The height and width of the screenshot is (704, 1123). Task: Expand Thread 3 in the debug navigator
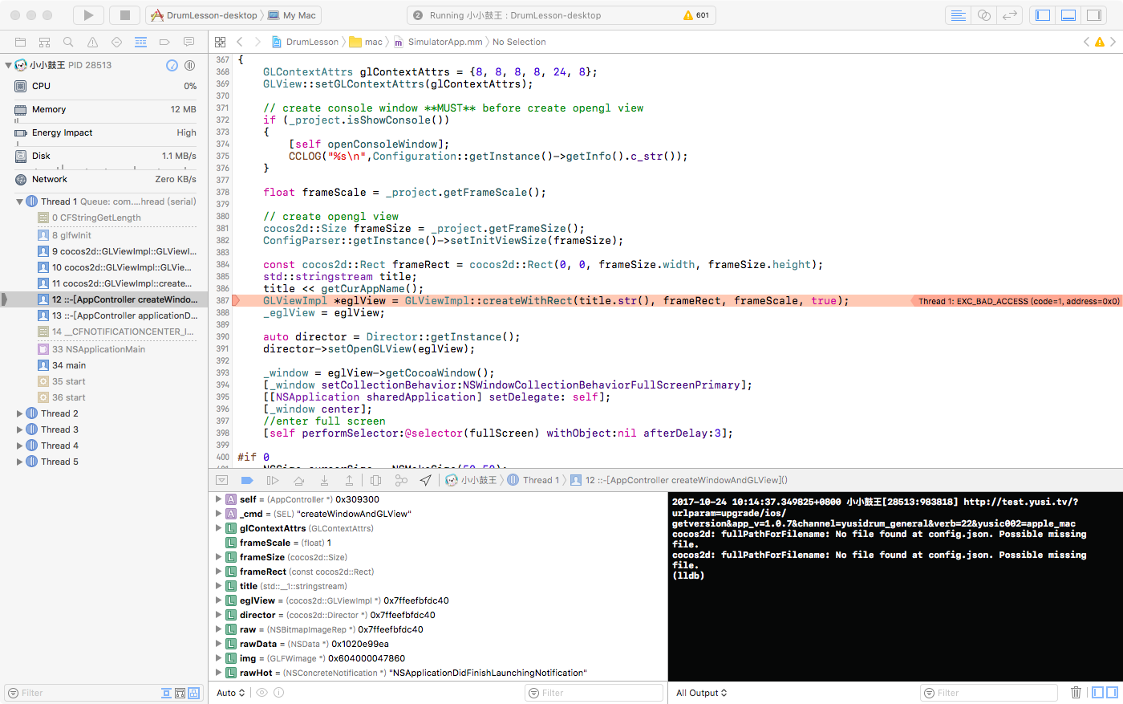click(x=20, y=429)
